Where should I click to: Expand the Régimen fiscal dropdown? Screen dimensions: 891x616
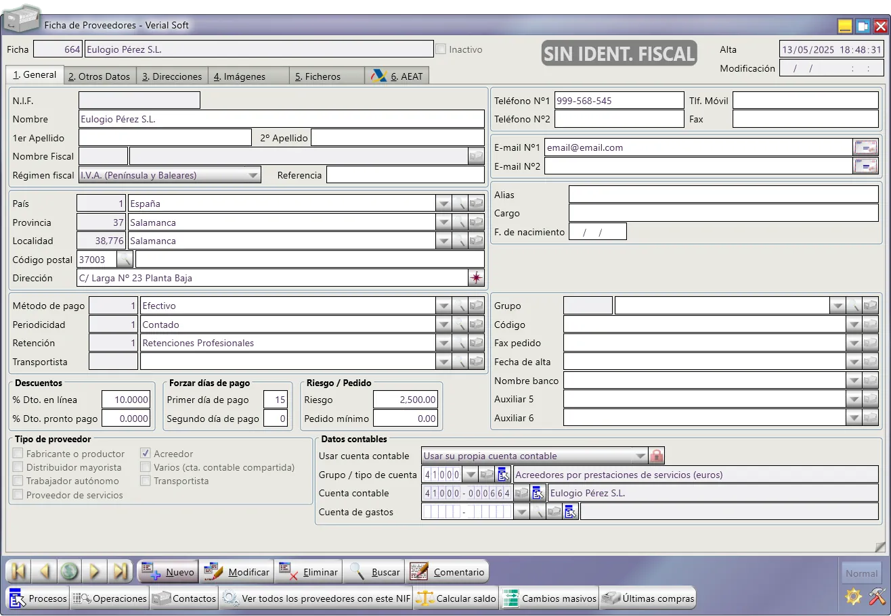click(253, 175)
